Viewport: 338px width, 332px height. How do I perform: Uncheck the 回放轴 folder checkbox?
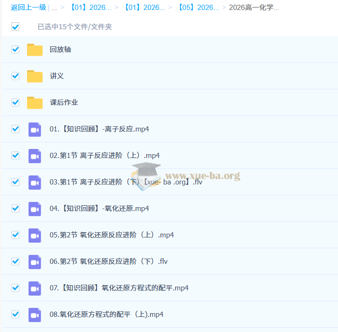point(15,50)
